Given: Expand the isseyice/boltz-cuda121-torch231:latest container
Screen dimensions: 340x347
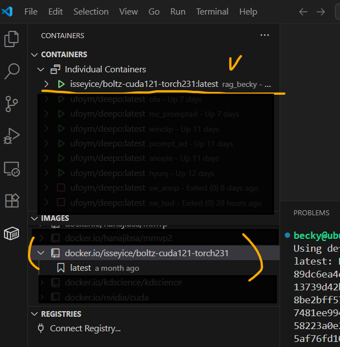Looking at the screenshot, I should tap(46, 84).
